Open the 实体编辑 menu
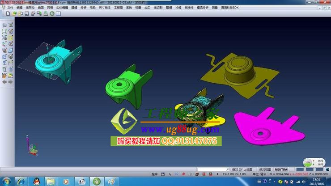 pyautogui.click(x=62, y=8)
